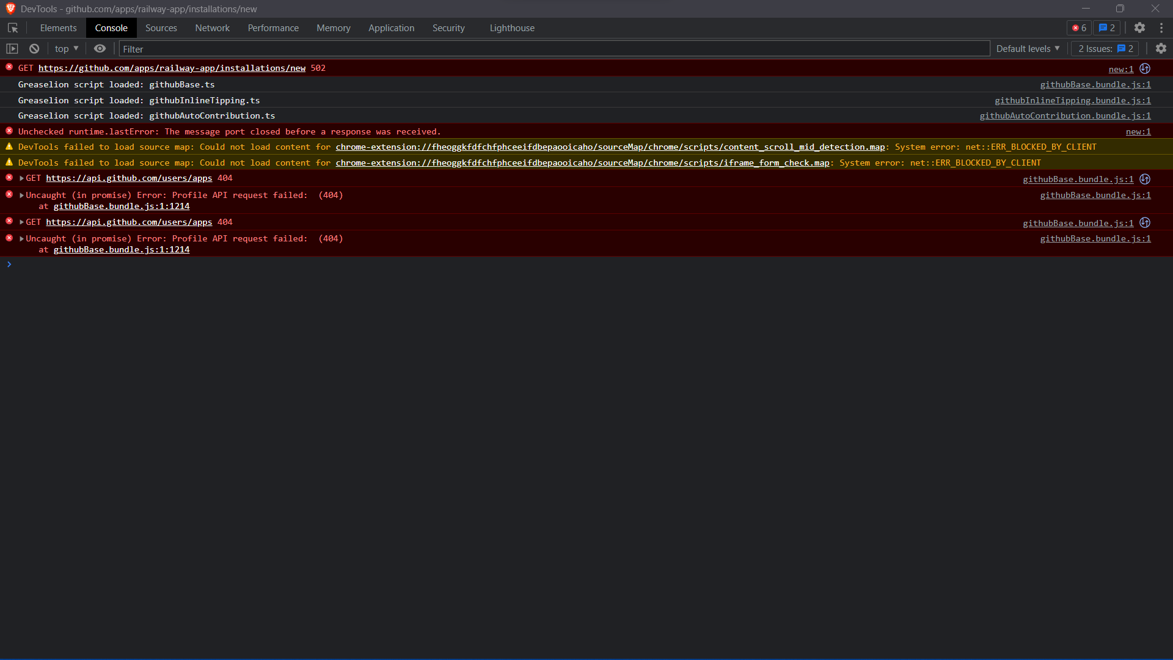Create a live expression with the eye icon

100,48
